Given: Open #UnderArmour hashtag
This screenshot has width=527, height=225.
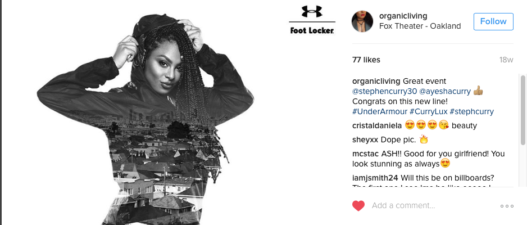Looking at the screenshot, I should pyautogui.click(x=378, y=112).
